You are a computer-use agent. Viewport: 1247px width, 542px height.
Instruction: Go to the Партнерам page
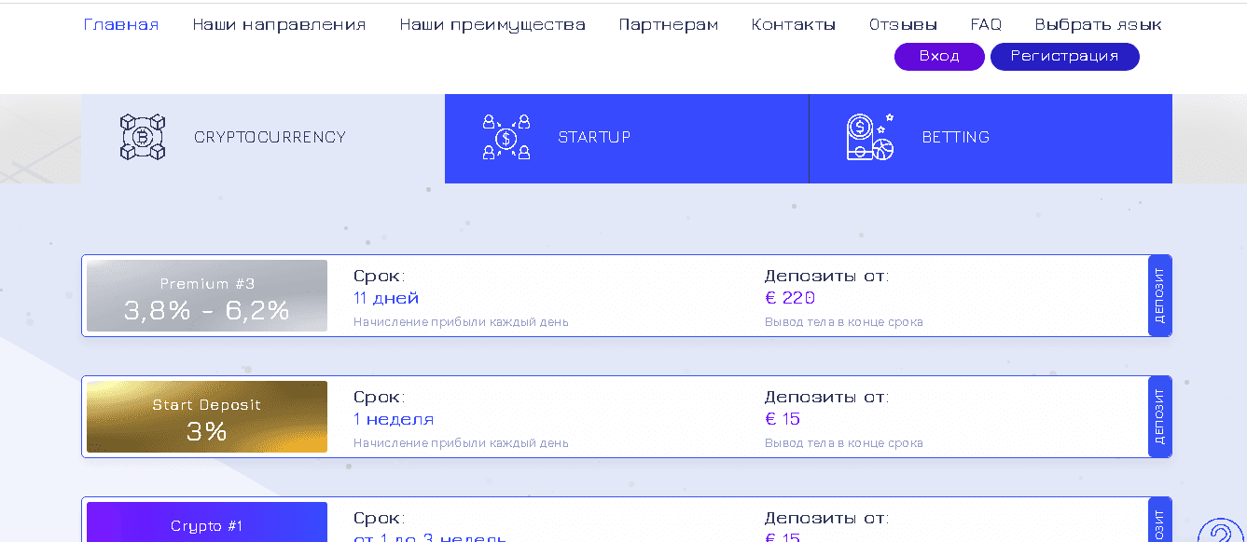[668, 23]
